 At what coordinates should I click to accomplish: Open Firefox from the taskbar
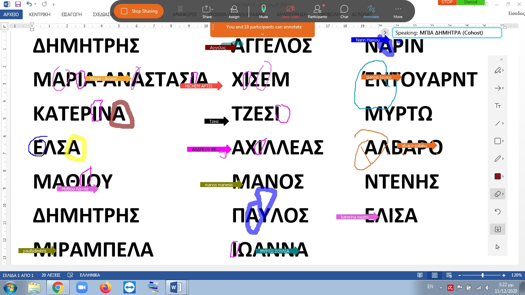coord(105,287)
